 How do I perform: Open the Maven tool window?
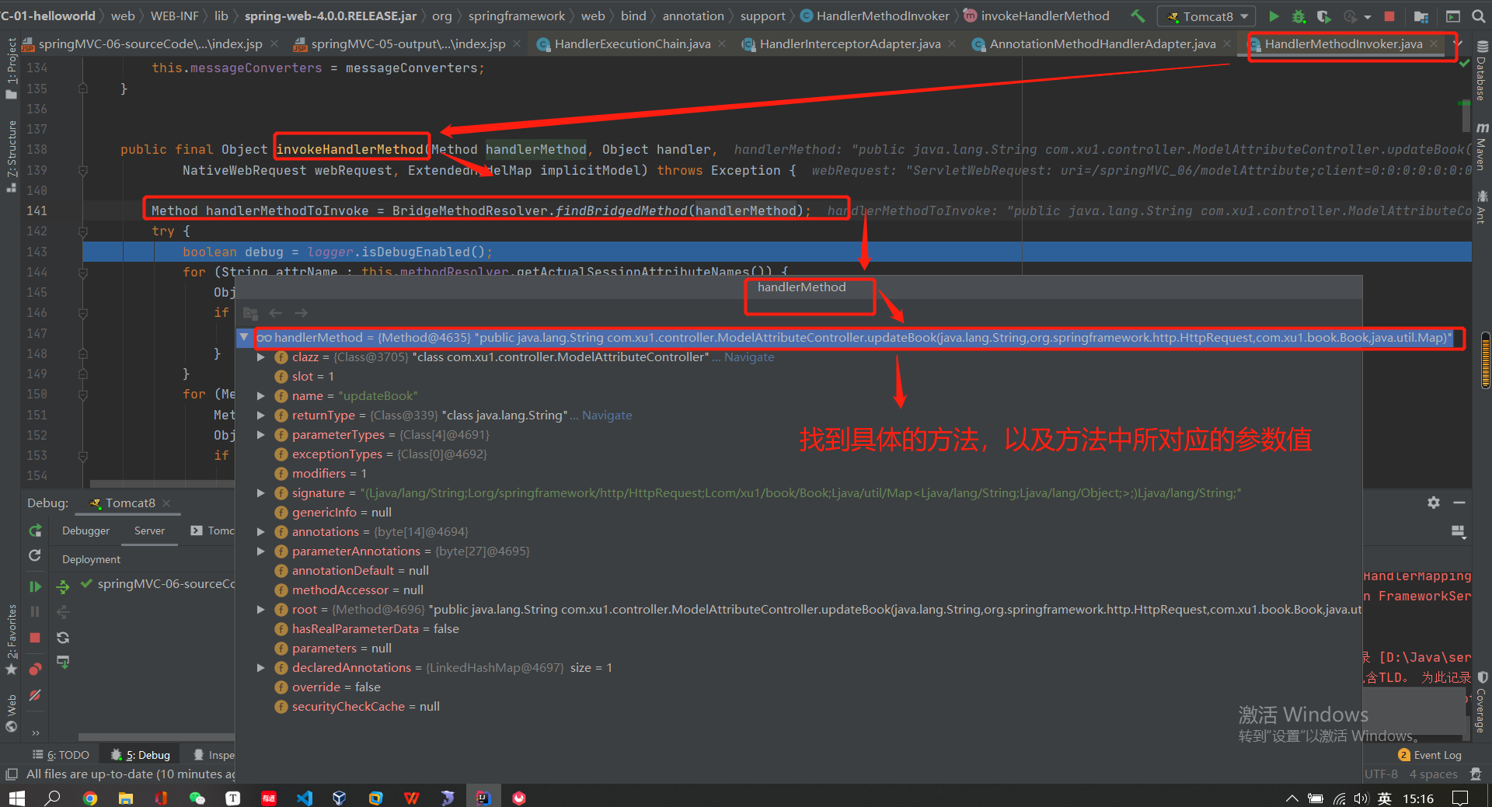click(1482, 148)
